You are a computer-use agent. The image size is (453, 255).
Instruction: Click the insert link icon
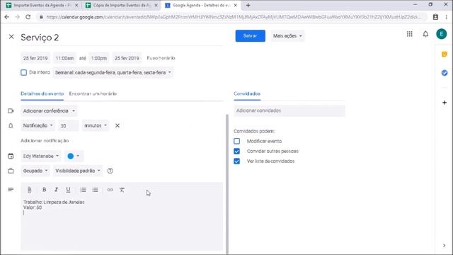(110, 190)
